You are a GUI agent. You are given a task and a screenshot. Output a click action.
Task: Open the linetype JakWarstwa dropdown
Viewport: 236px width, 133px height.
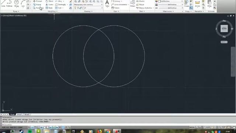point(170,8)
